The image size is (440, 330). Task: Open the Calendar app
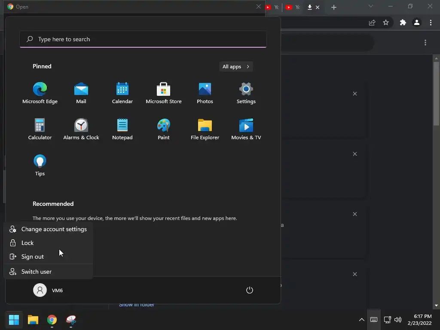tap(122, 93)
